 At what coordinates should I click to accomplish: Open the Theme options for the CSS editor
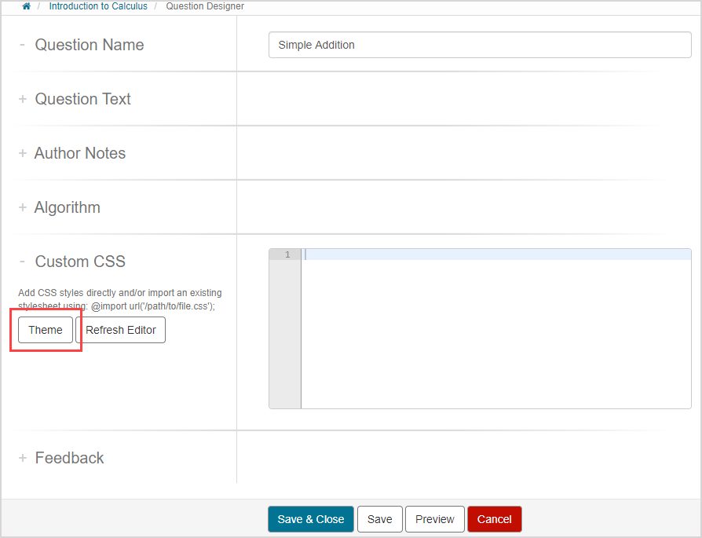pyautogui.click(x=46, y=330)
